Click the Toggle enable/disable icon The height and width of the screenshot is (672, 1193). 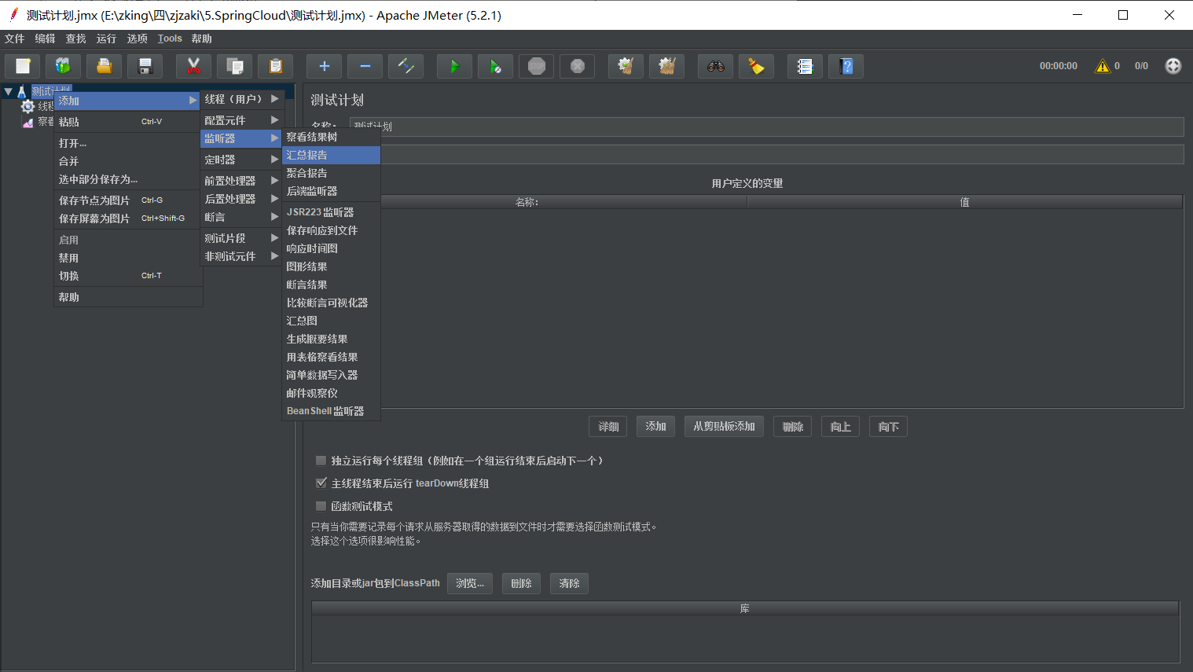[x=406, y=66]
